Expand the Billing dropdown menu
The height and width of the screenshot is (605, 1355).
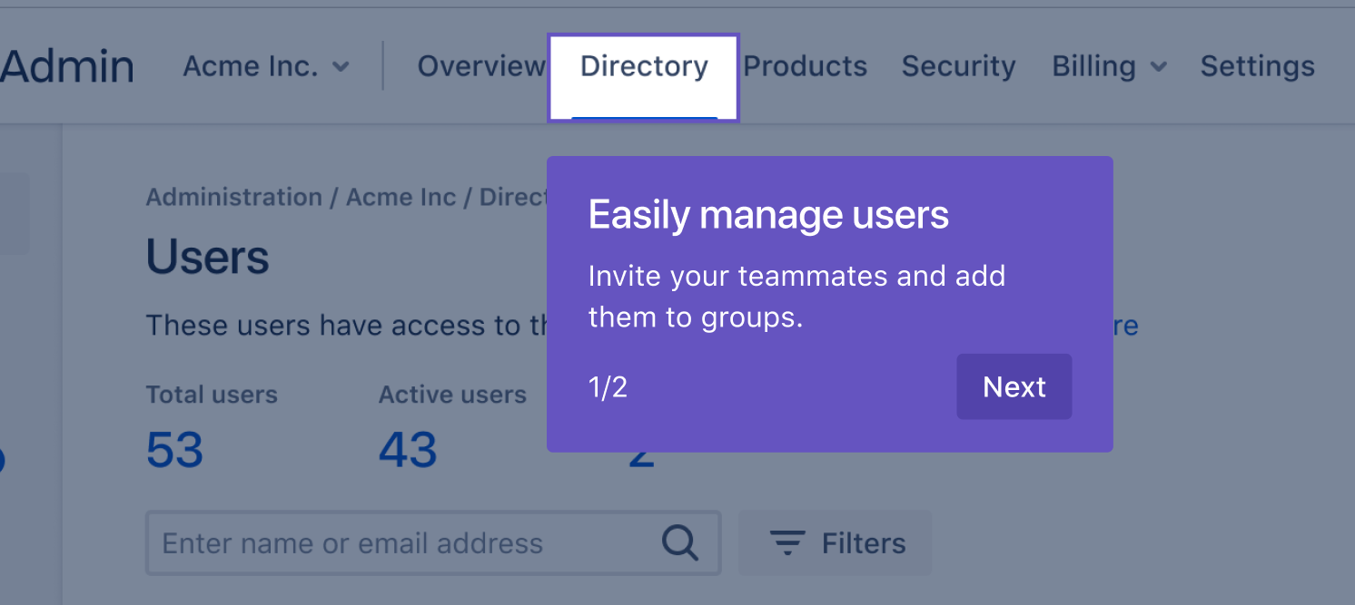(1109, 66)
